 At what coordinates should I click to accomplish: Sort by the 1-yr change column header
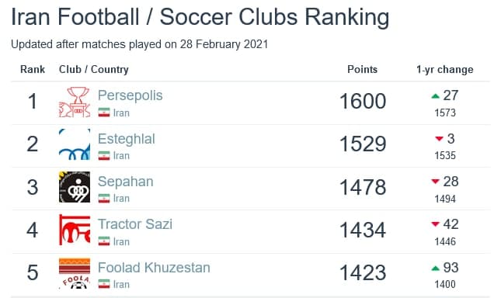pos(445,70)
